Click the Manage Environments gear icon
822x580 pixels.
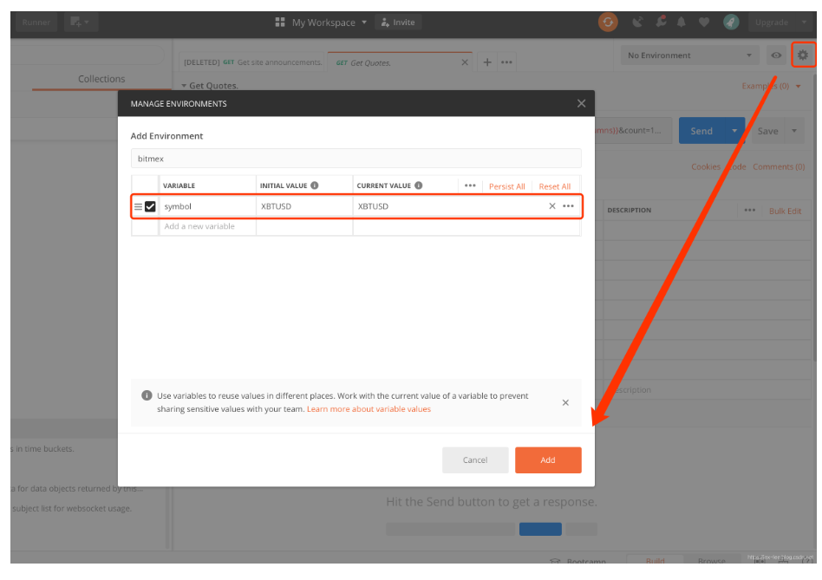click(x=803, y=55)
